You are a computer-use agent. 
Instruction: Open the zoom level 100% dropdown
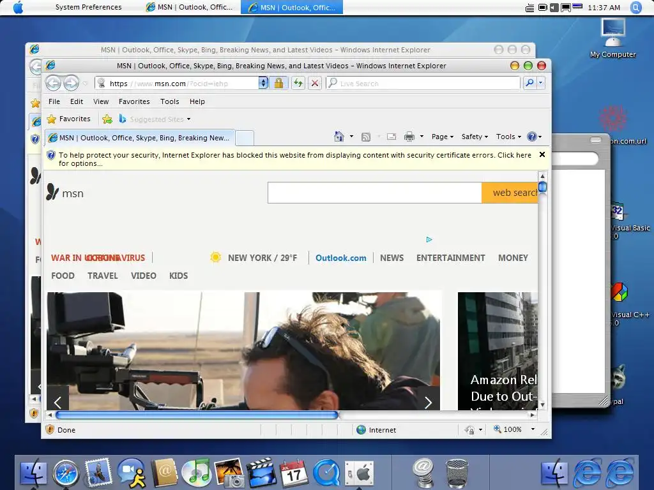533,429
